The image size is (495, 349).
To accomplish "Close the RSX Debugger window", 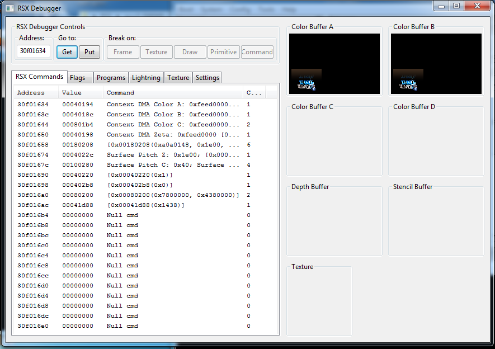I will click(477, 6).
